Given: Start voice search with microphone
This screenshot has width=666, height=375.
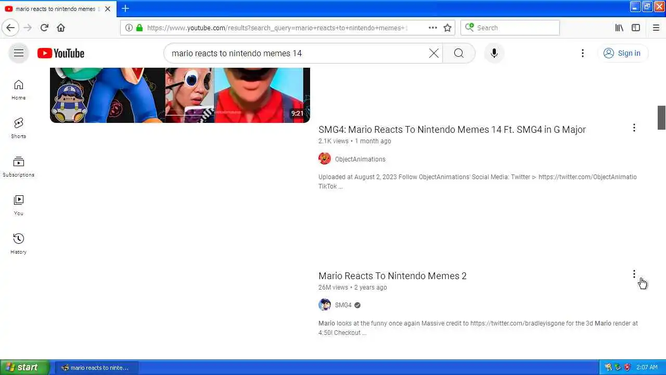Looking at the screenshot, I should tap(494, 53).
